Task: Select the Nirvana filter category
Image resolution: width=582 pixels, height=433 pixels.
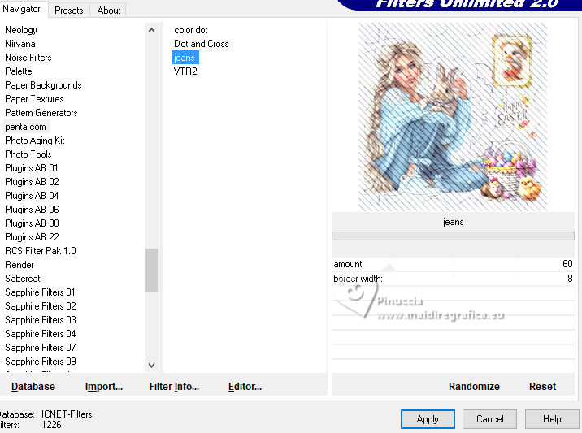Action: click(20, 44)
